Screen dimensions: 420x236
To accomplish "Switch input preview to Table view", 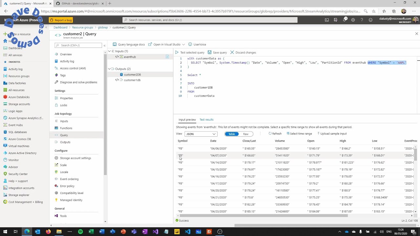I will tap(232, 134).
